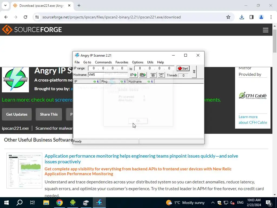Image resolution: width=277 pixels, height=208 pixels.
Task: Click the muted volume tray icon
Action: pos(232,203)
